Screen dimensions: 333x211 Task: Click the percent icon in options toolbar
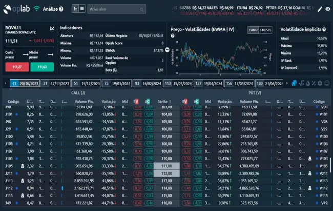click(314, 83)
